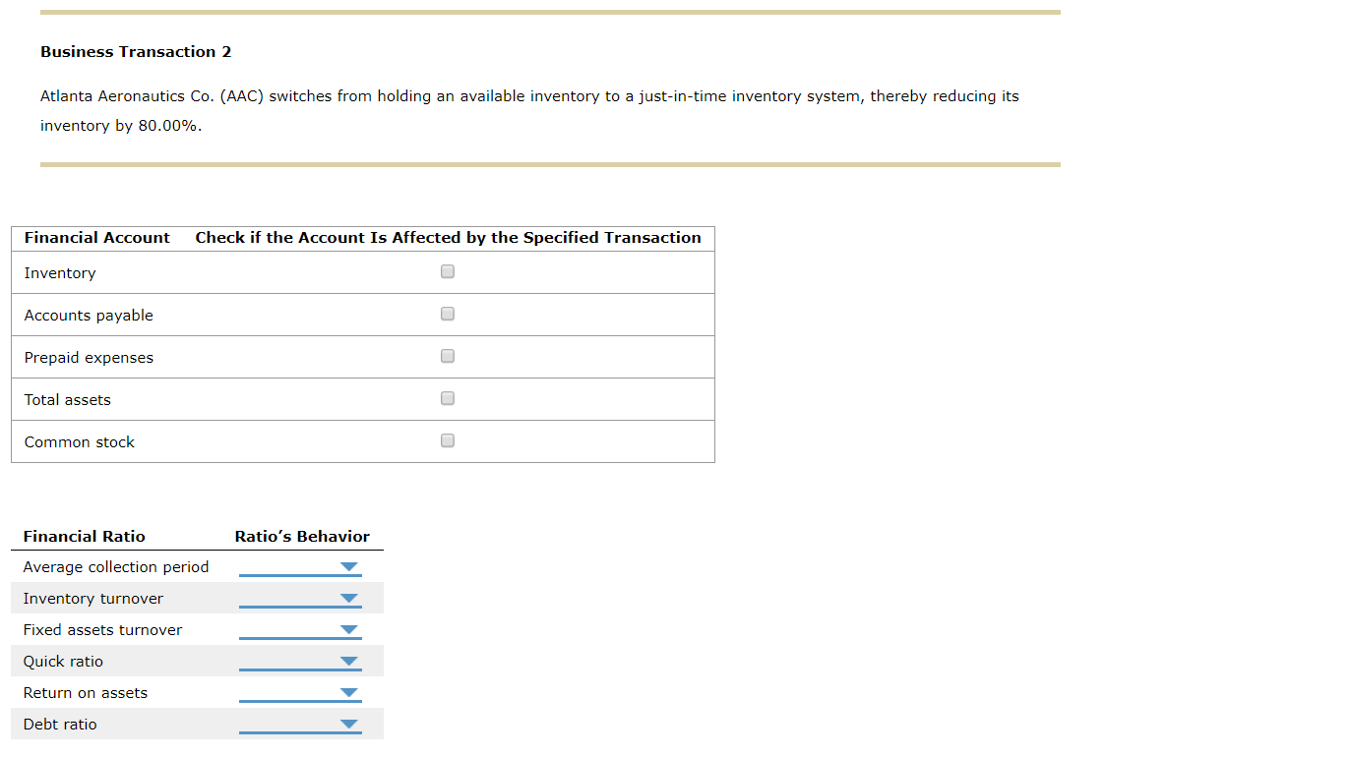1350x757 pixels.
Task: Select the Ratio's Behavior column header
Action: tap(301, 536)
